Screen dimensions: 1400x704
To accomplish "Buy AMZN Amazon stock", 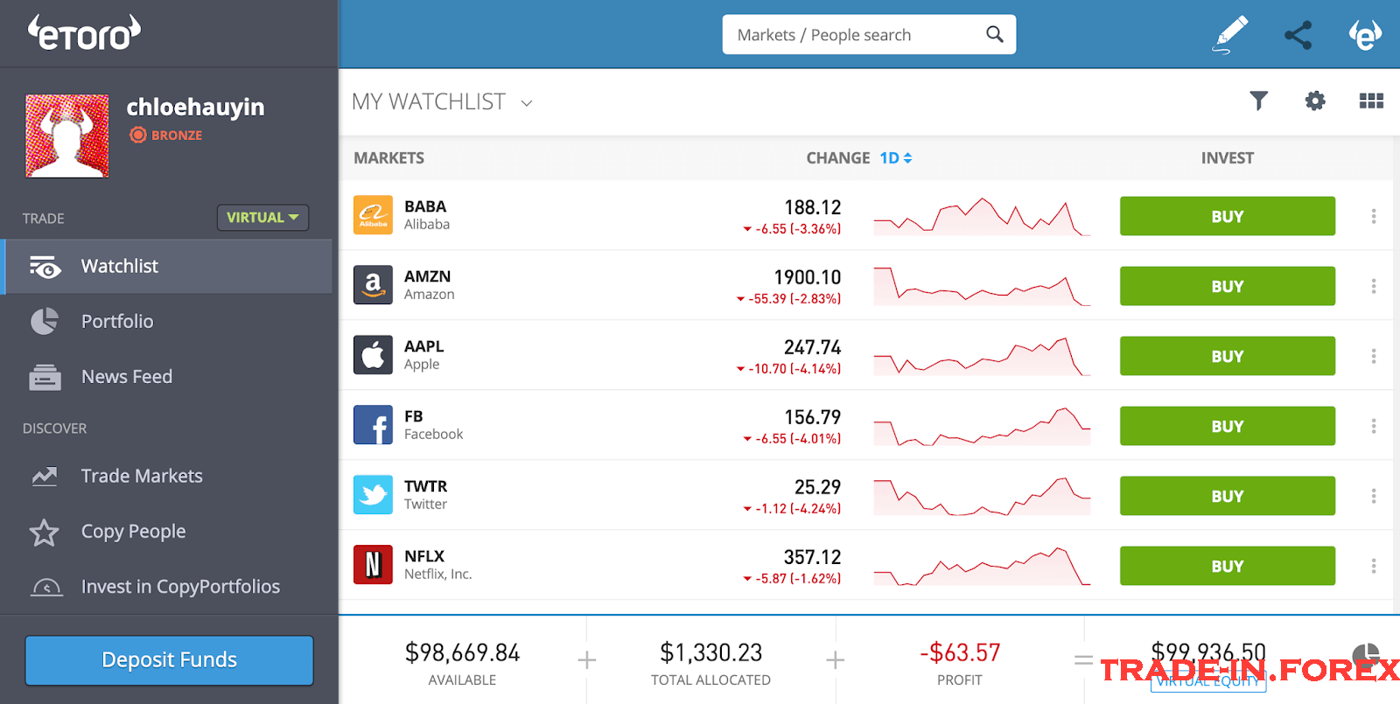I will coord(1228,286).
